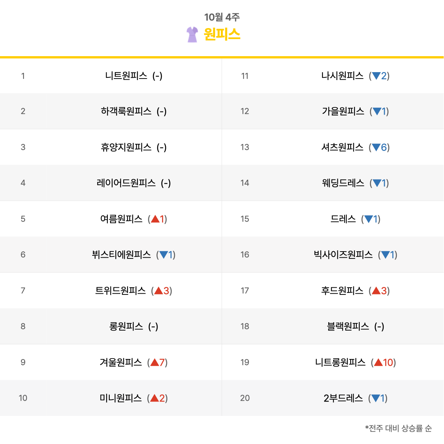Click the purple dress icon beside 원피스

tap(192, 35)
